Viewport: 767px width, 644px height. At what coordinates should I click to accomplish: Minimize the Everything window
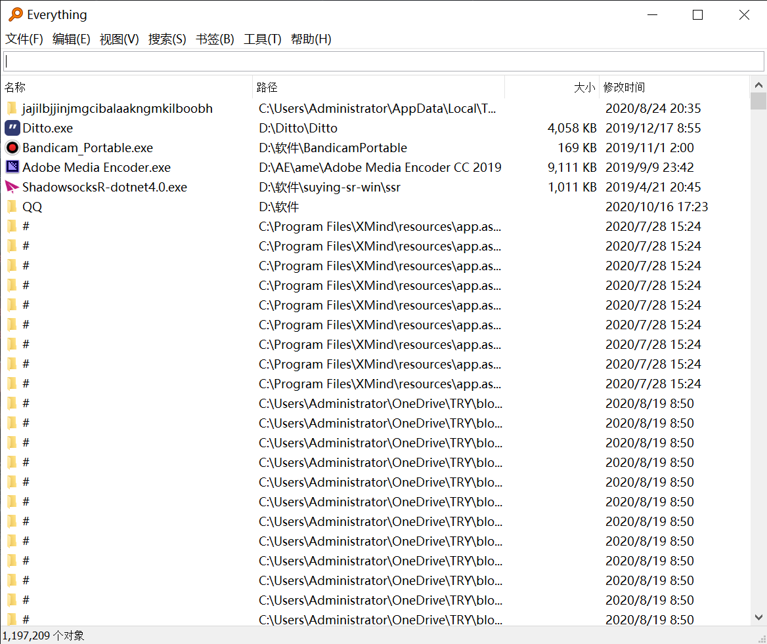(x=652, y=15)
